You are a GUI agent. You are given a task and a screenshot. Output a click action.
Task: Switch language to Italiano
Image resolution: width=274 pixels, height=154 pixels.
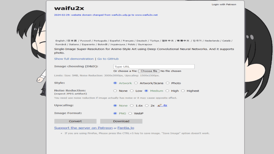coord(74,45)
